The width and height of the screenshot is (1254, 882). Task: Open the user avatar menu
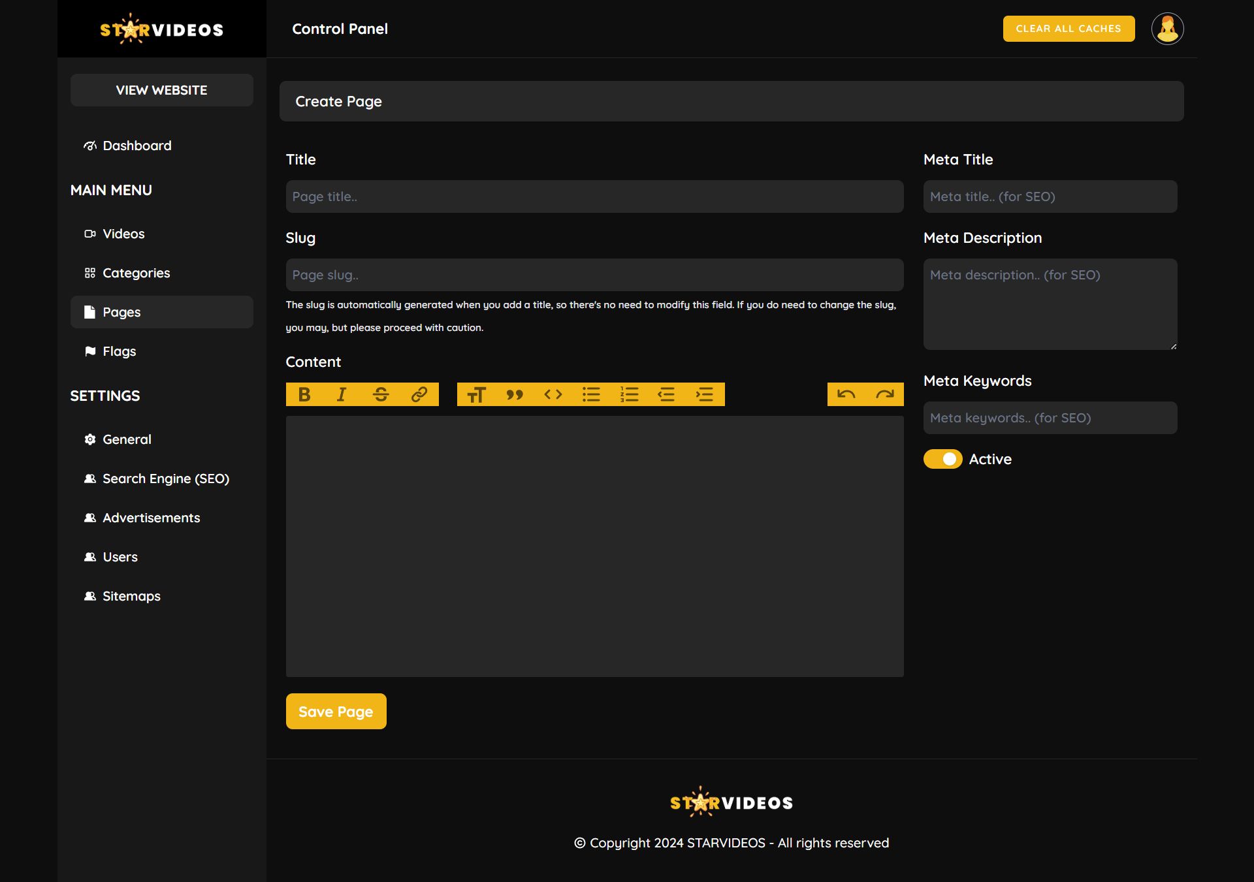point(1167,29)
